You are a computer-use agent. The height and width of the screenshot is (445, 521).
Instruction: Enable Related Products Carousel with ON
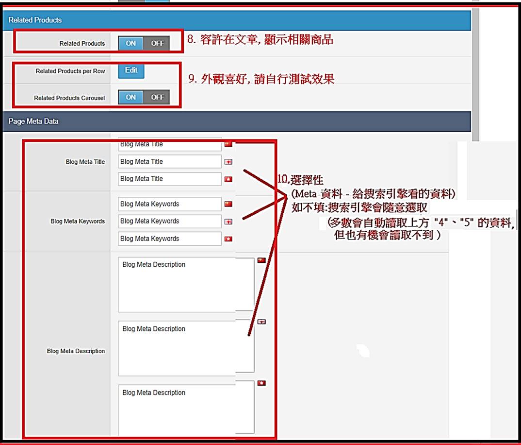(131, 97)
